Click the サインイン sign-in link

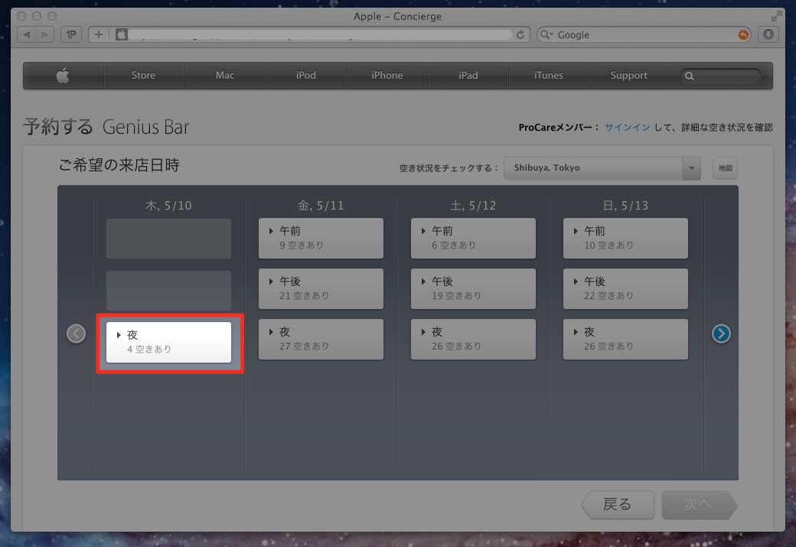628,127
